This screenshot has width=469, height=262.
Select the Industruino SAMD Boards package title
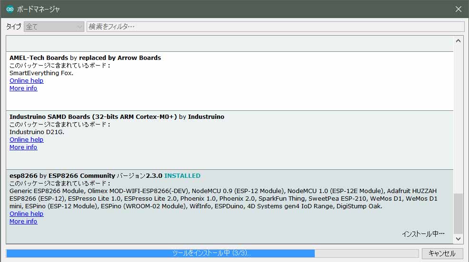coord(117,117)
